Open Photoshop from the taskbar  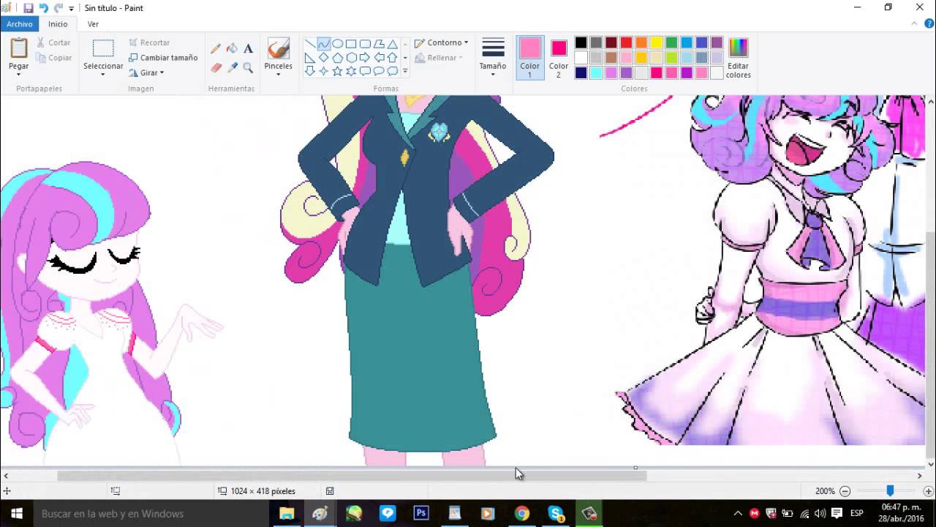click(421, 513)
